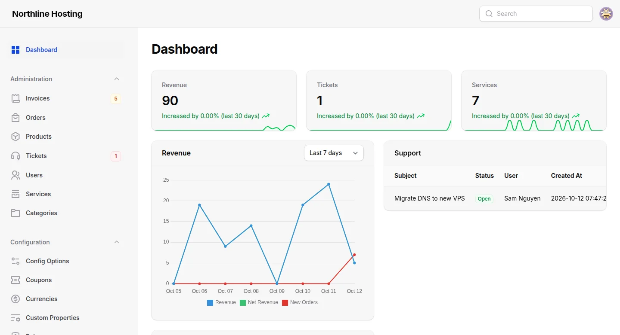Click the Northline Hosting logo link
This screenshot has width=620, height=335.
click(47, 14)
